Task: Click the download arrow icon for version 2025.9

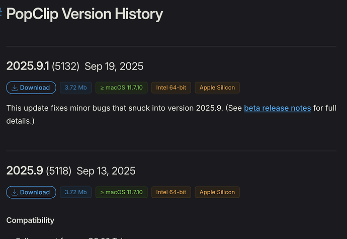Action: point(15,192)
